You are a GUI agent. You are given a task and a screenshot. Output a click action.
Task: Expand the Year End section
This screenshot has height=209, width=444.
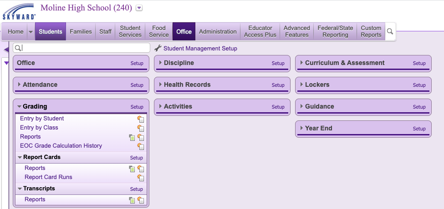click(x=302, y=129)
